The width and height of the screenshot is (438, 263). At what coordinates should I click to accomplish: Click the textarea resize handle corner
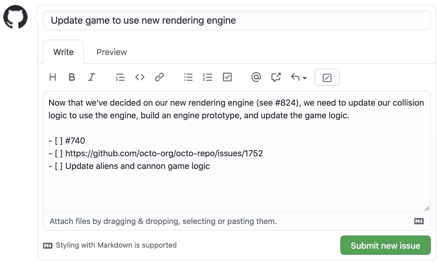(x=427, y=209)
